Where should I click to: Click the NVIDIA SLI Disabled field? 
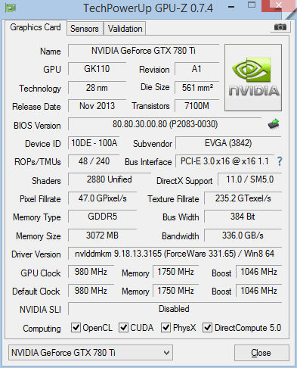[175, 309]
